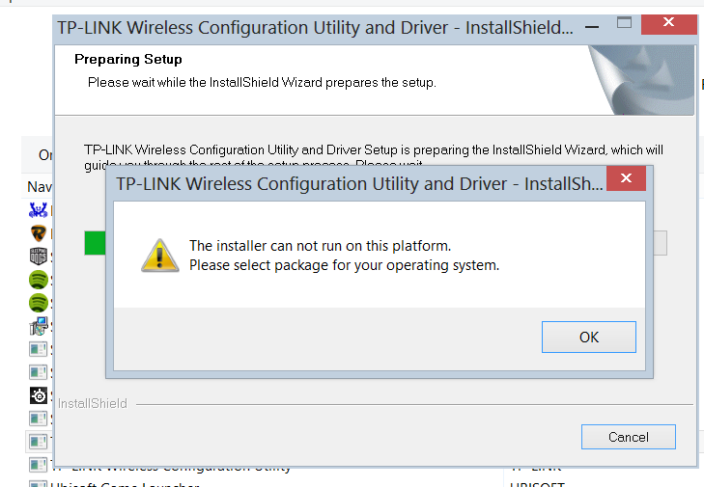Close the Preparing Setup wizard window
This screenshot has width=704, height=487.
coord(668,24)
